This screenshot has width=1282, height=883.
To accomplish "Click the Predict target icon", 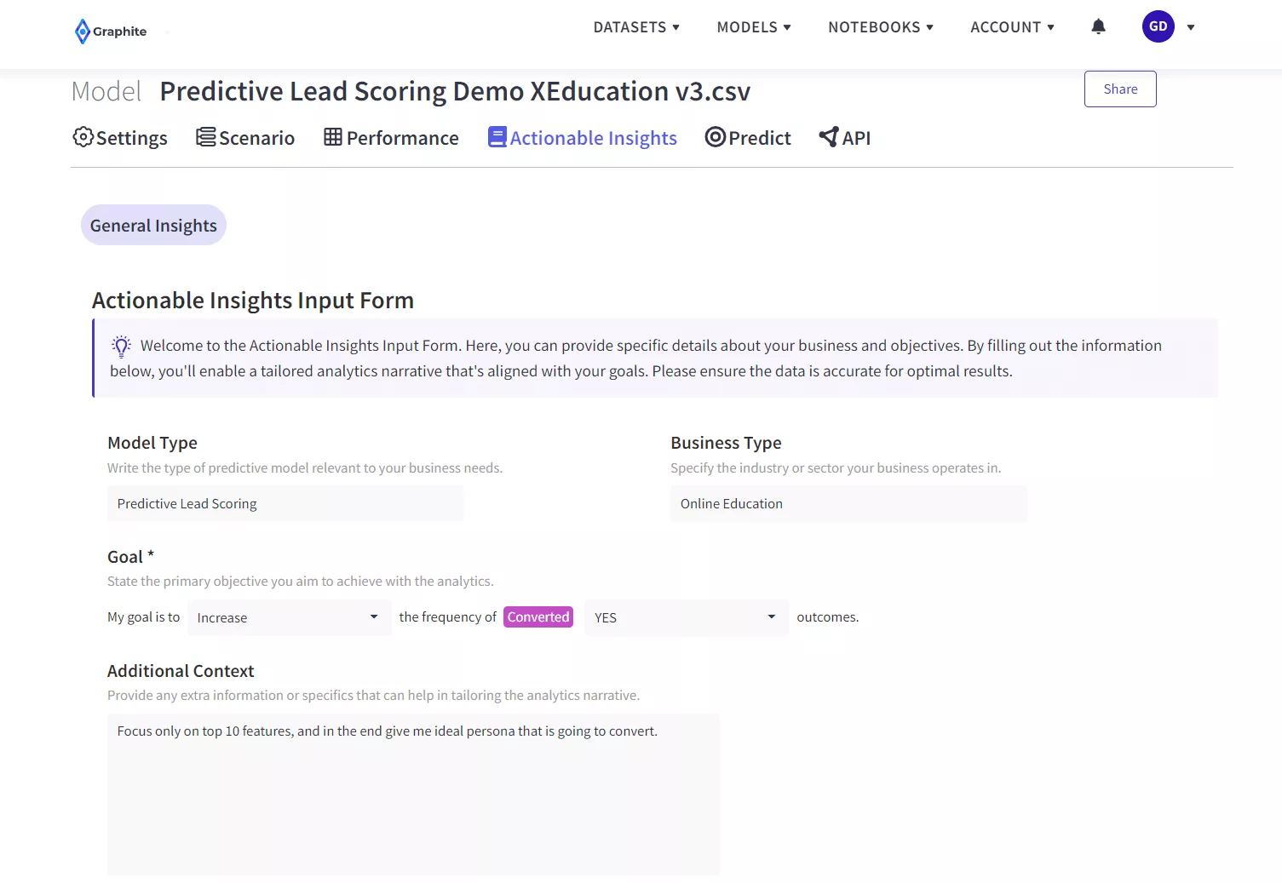I will tap(715, 137).
